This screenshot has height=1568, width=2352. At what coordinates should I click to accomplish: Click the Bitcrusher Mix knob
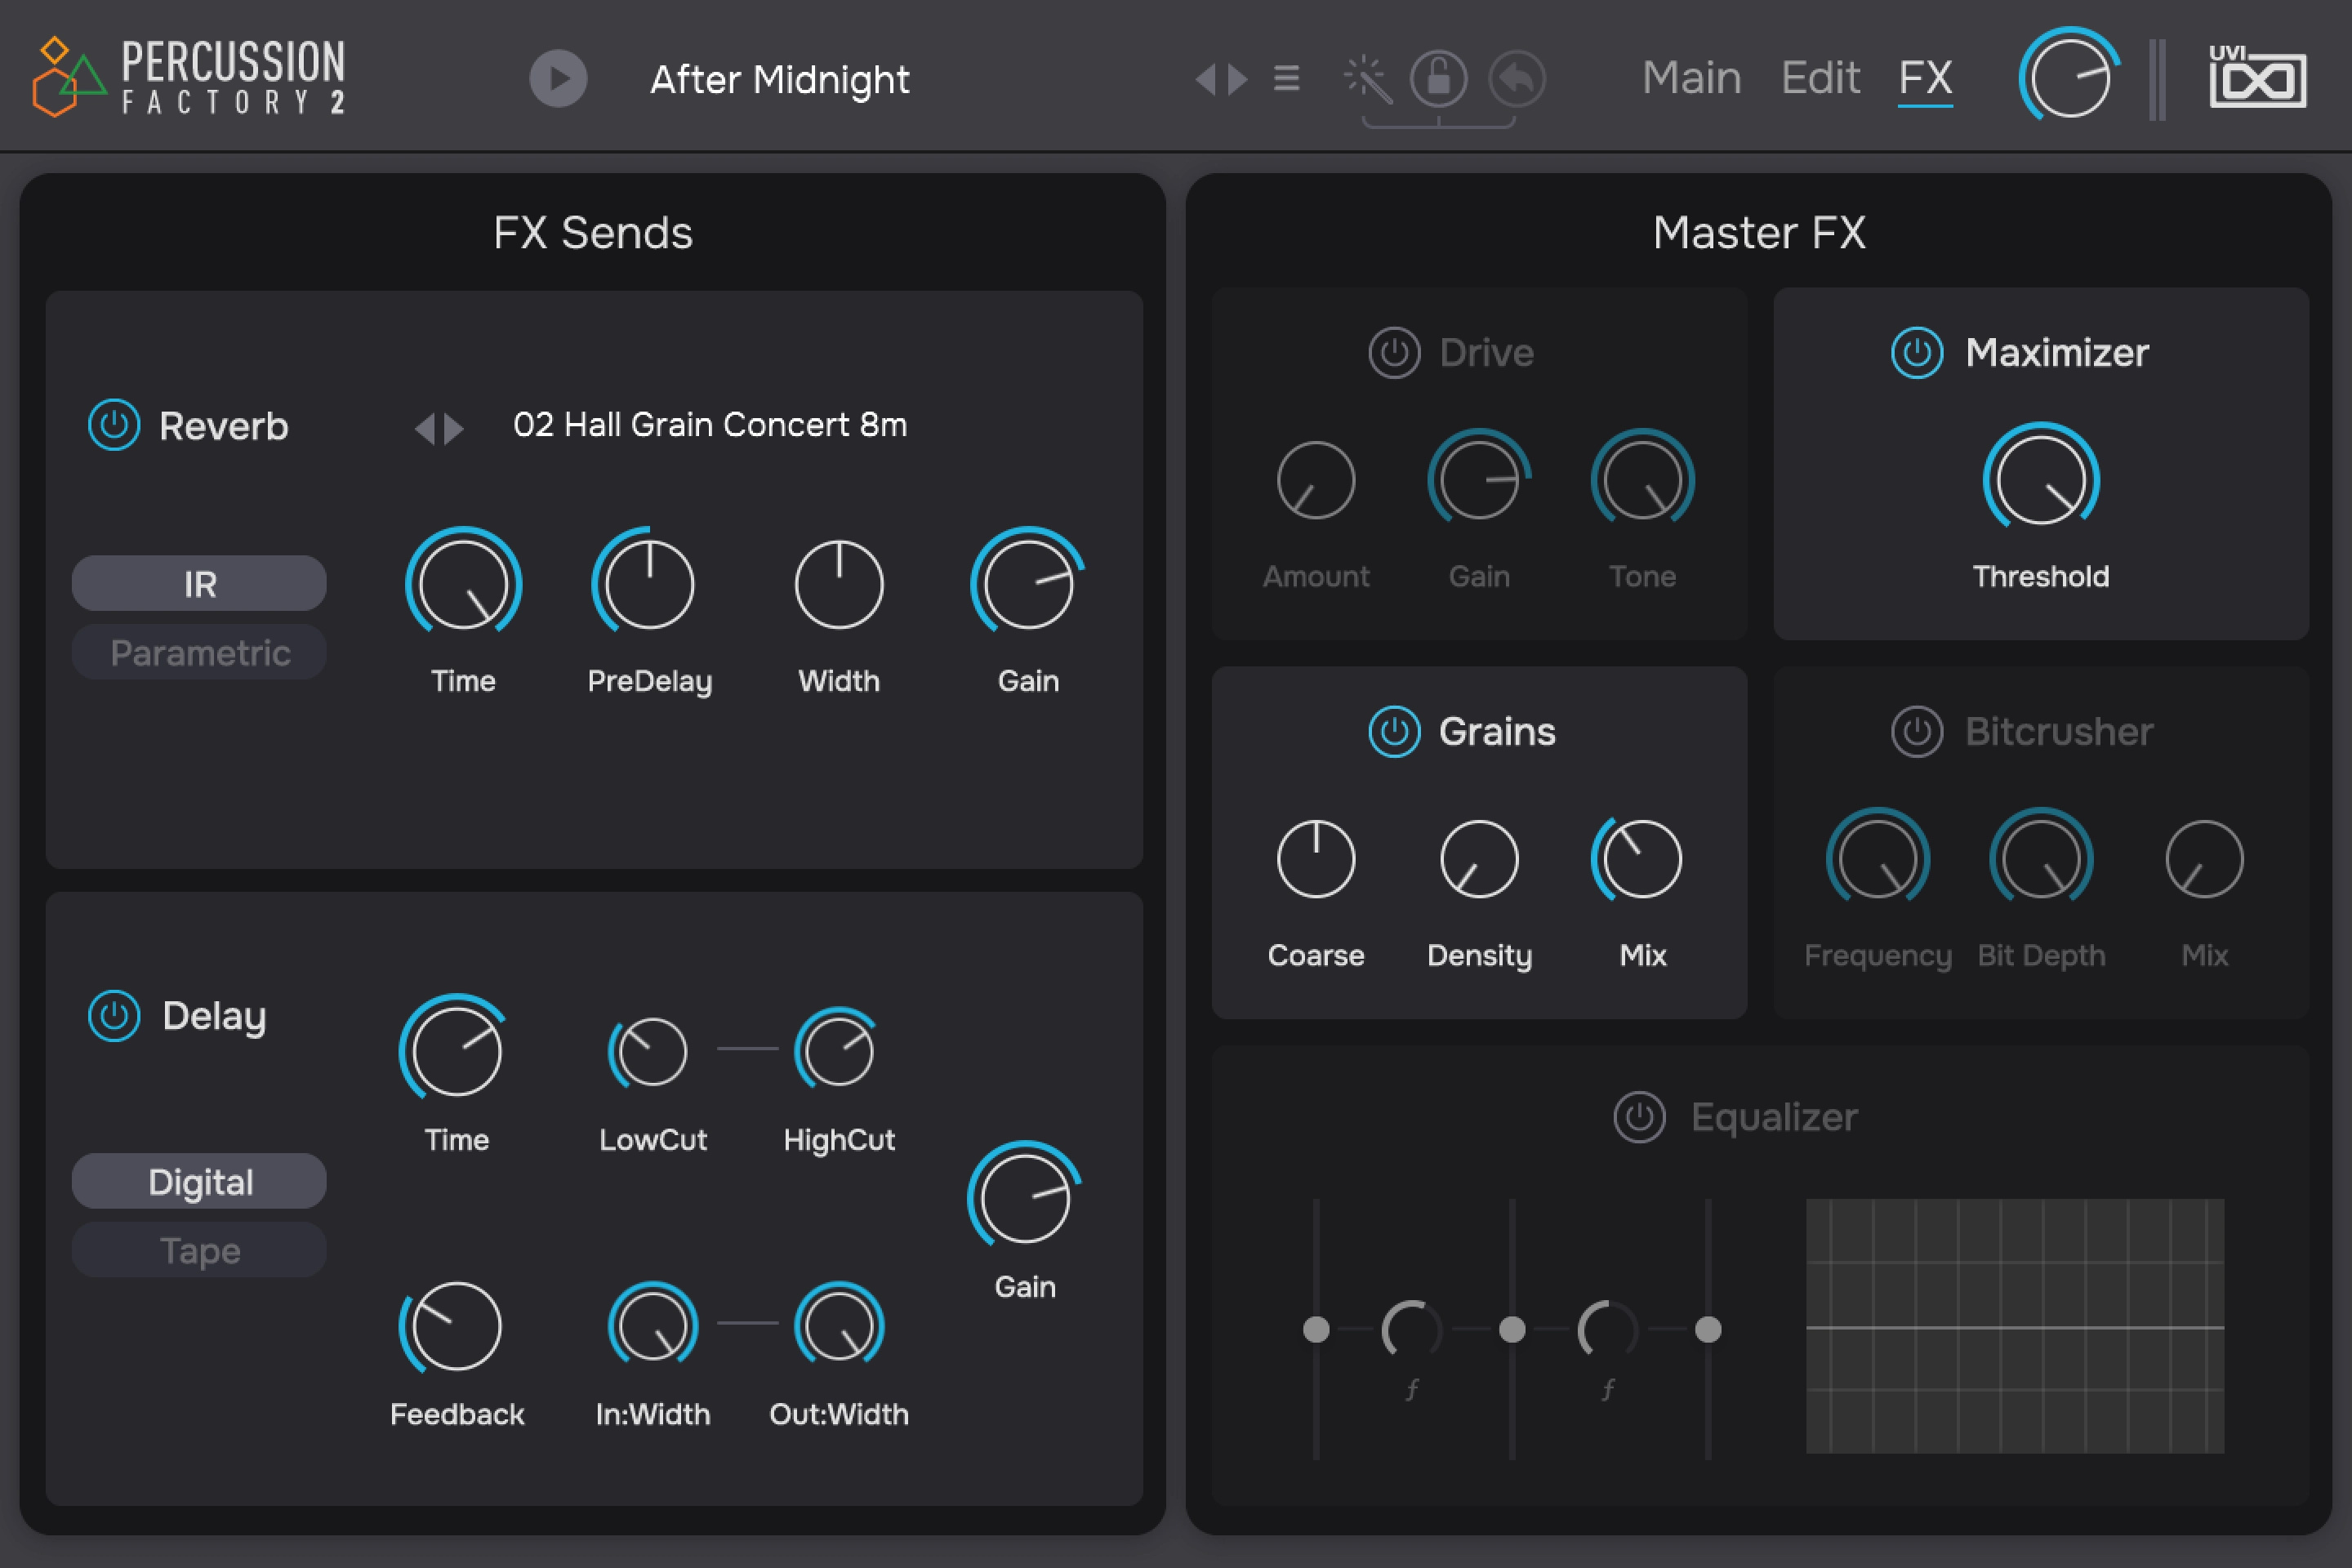click(2204, 859)
